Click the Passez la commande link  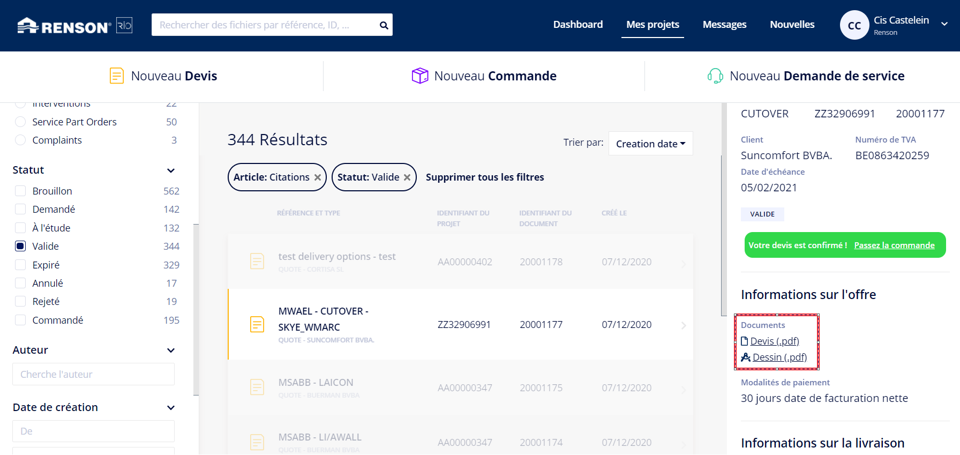894,245
